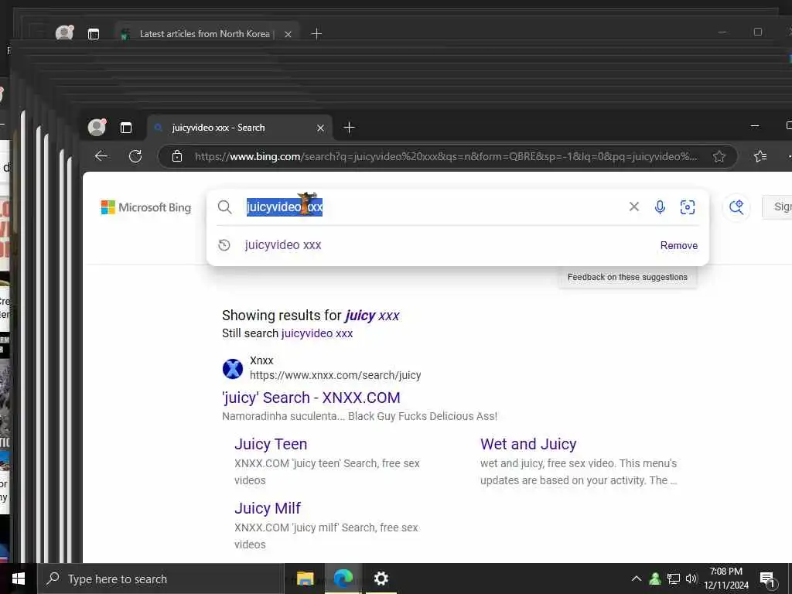
Task: Open network status tray icon
Action: coord(674,579)
